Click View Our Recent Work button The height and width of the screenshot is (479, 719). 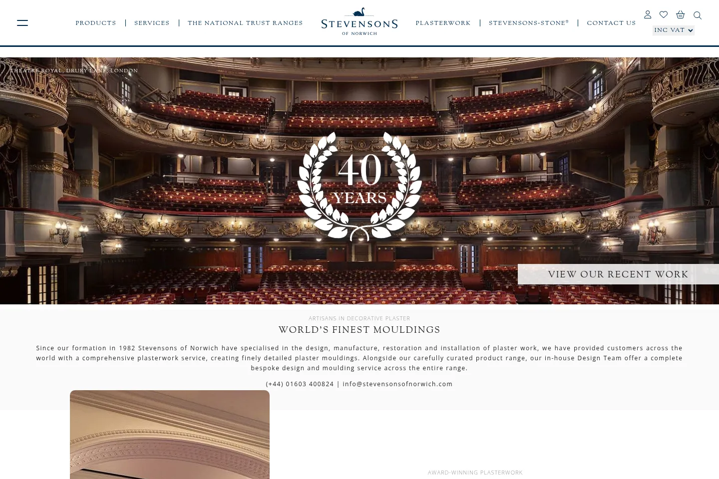pos(618,274)
